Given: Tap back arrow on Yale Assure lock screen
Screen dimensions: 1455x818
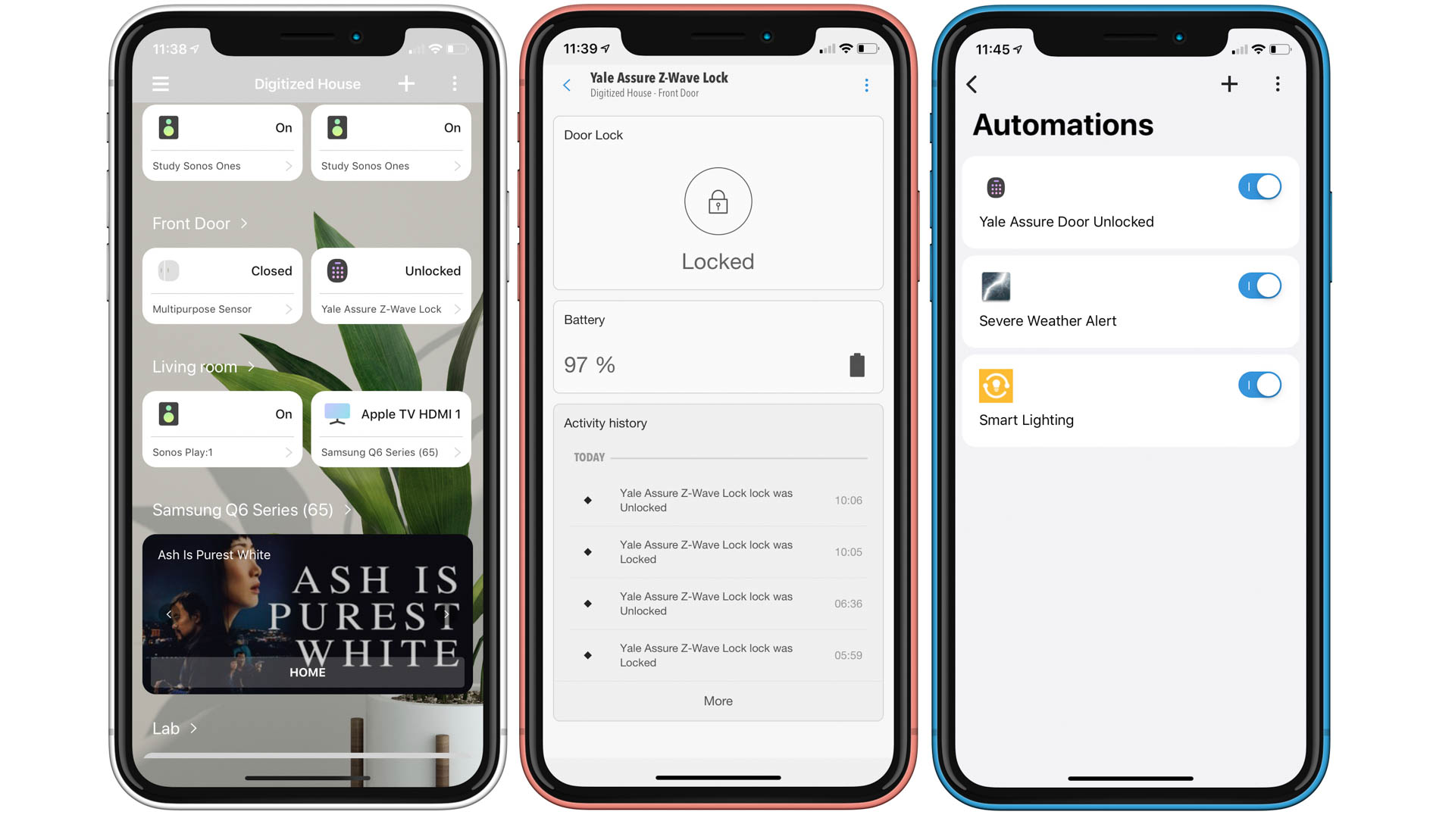Looking at the screenshot, I should point(568,83).
